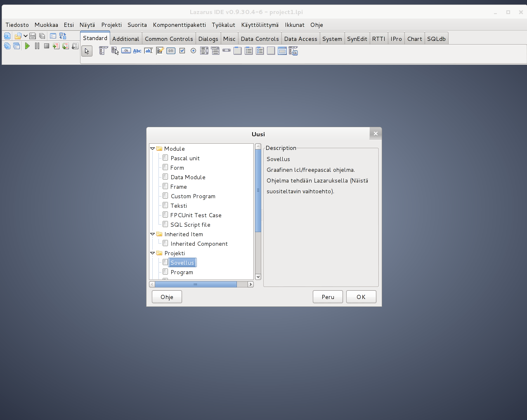Switch to the Common Controls tab
527x420 pixels.
169,39
